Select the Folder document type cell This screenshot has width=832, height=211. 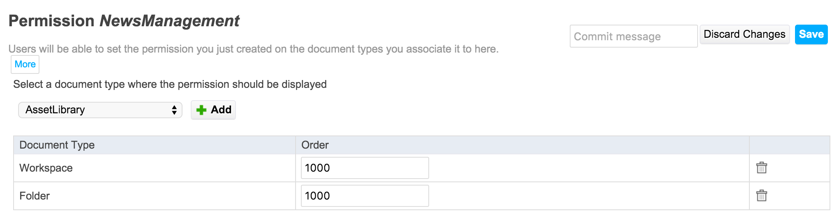click(x=155, y=196)
